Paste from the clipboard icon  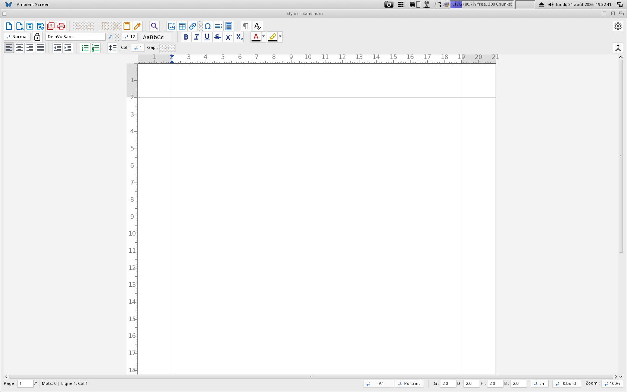[127, 26]
